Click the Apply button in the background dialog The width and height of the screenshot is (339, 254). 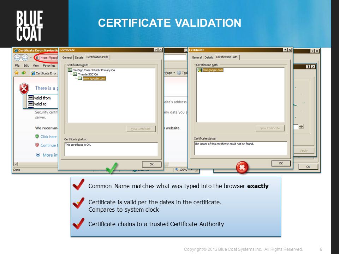click(304, 151)
